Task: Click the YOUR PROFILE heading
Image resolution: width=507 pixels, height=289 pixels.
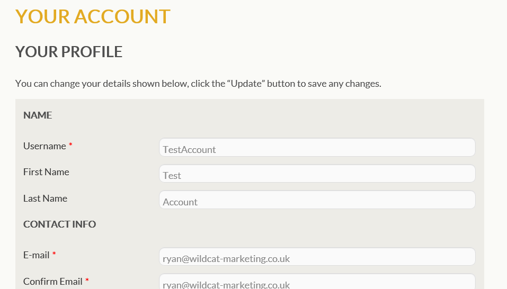Action: tap(69, 52)
